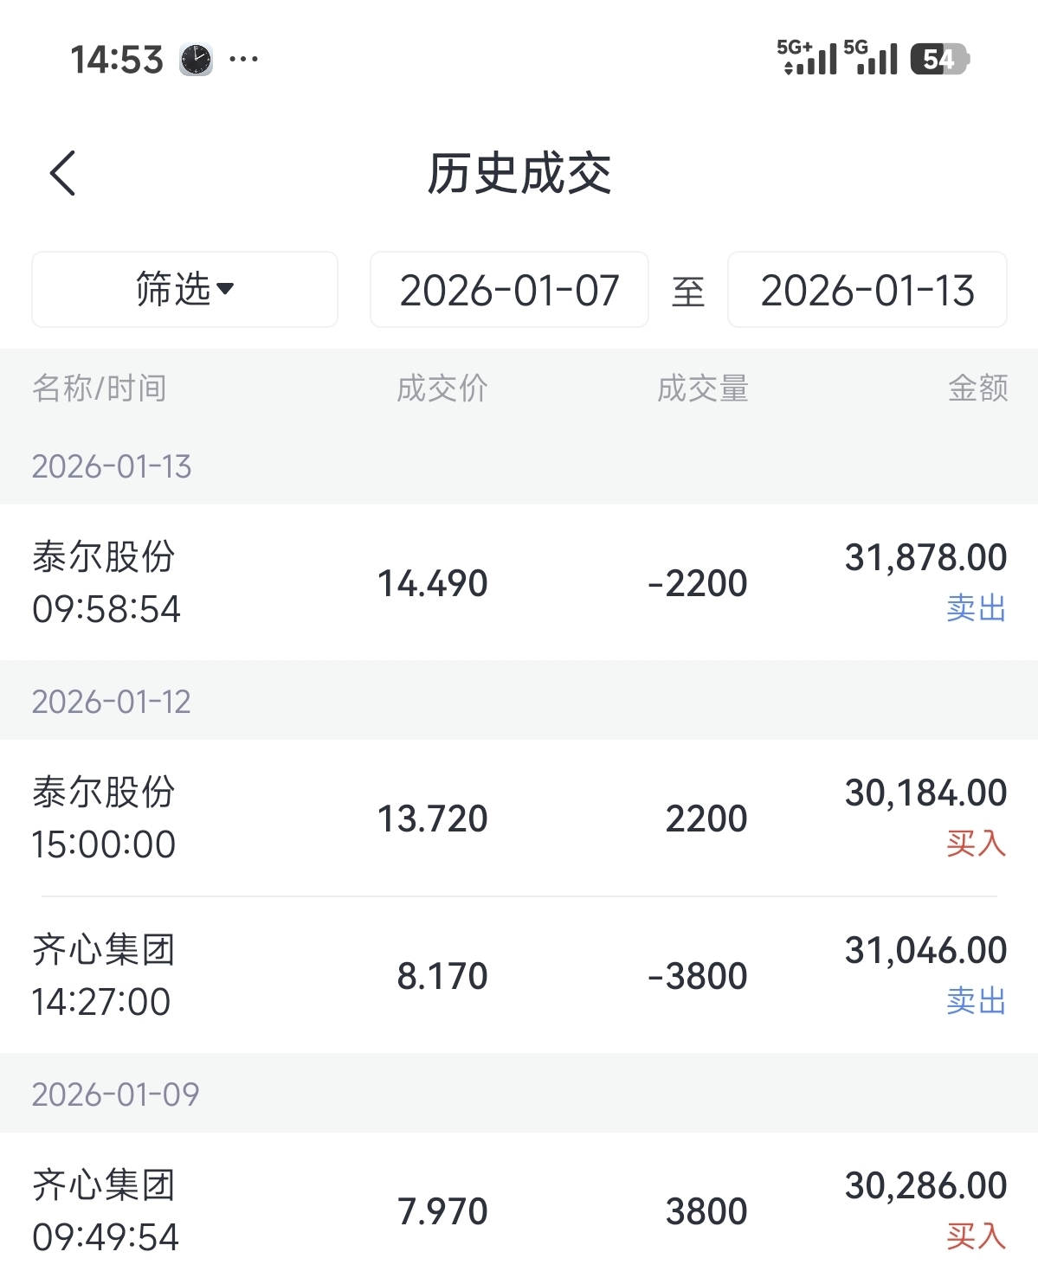Select start date 2026-01-07 field

[x=509, y=290]
